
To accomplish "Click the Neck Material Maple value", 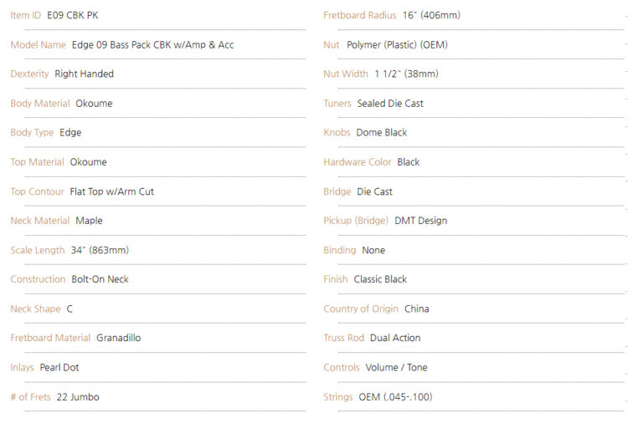I will pos(89,221).
